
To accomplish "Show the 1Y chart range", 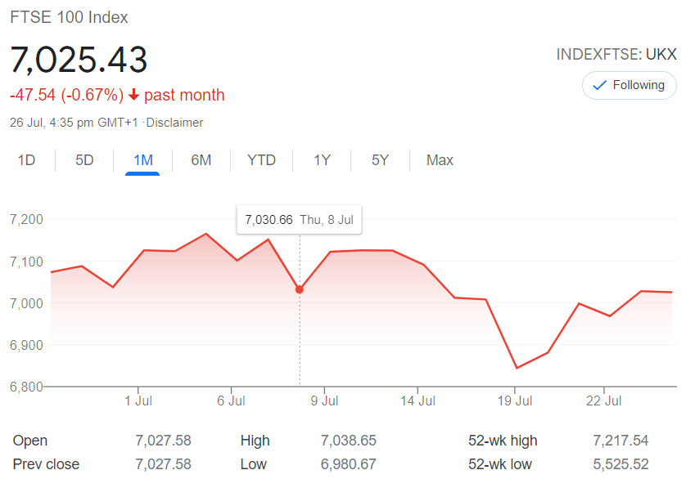I will (322, 160).
